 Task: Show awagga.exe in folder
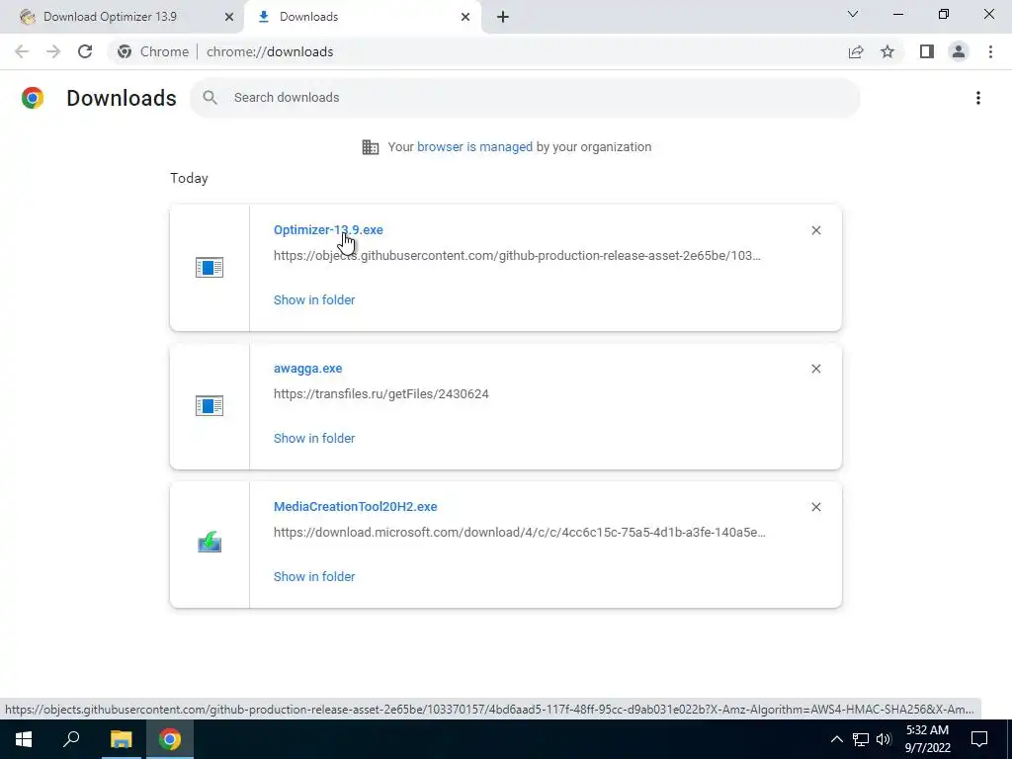(x=314, y=438)
